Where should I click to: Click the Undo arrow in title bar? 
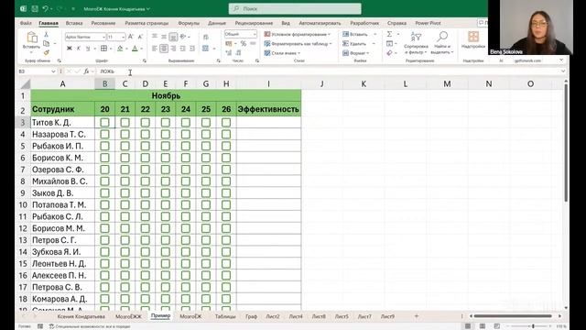point(45,8)
